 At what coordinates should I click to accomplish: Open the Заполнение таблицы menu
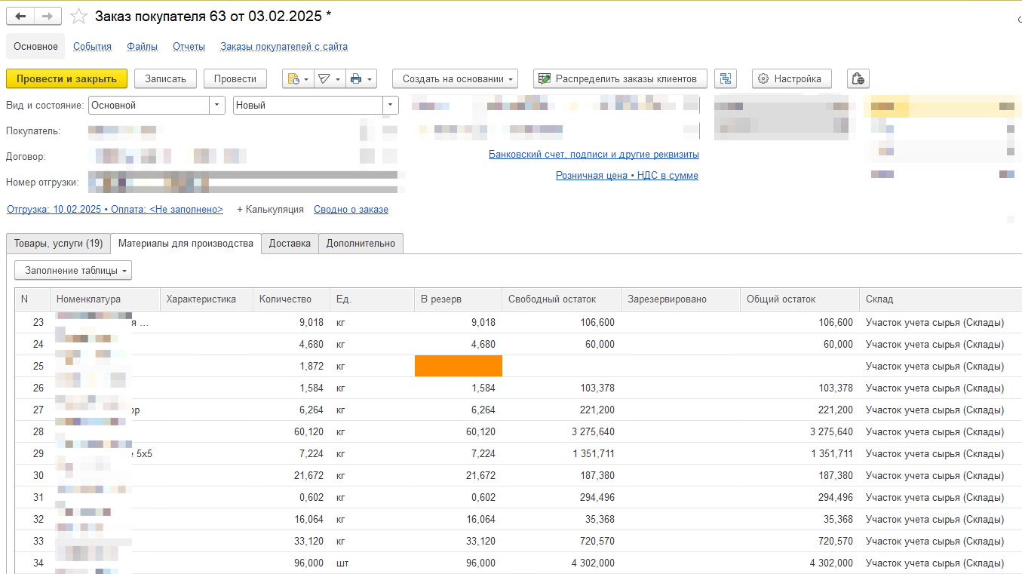click(x=73, y=270)
